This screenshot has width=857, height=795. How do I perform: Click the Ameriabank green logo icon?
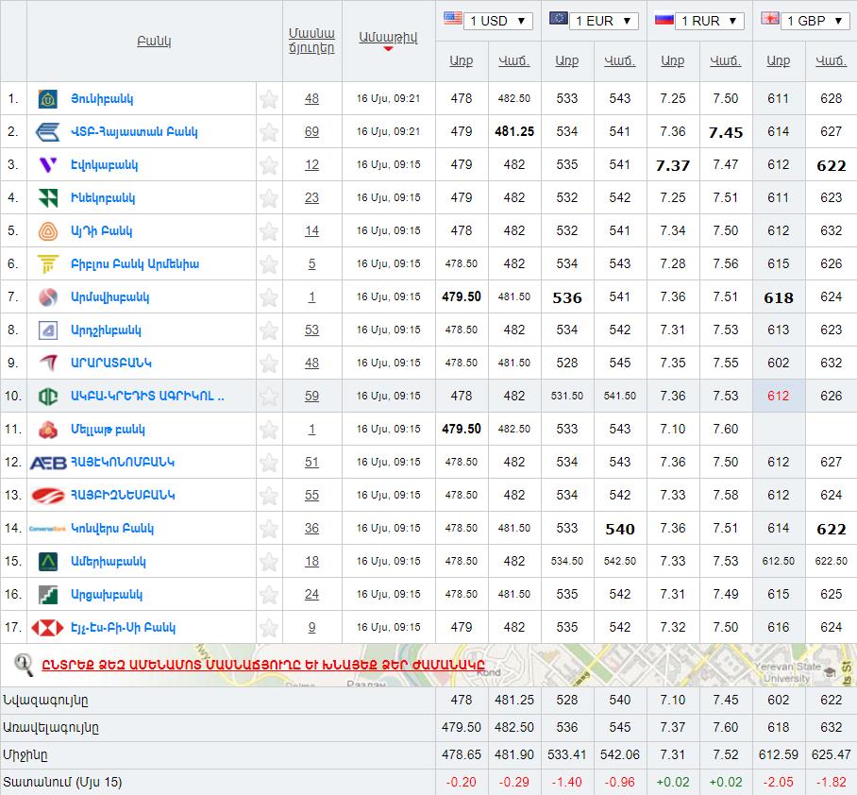pos(47,562)
